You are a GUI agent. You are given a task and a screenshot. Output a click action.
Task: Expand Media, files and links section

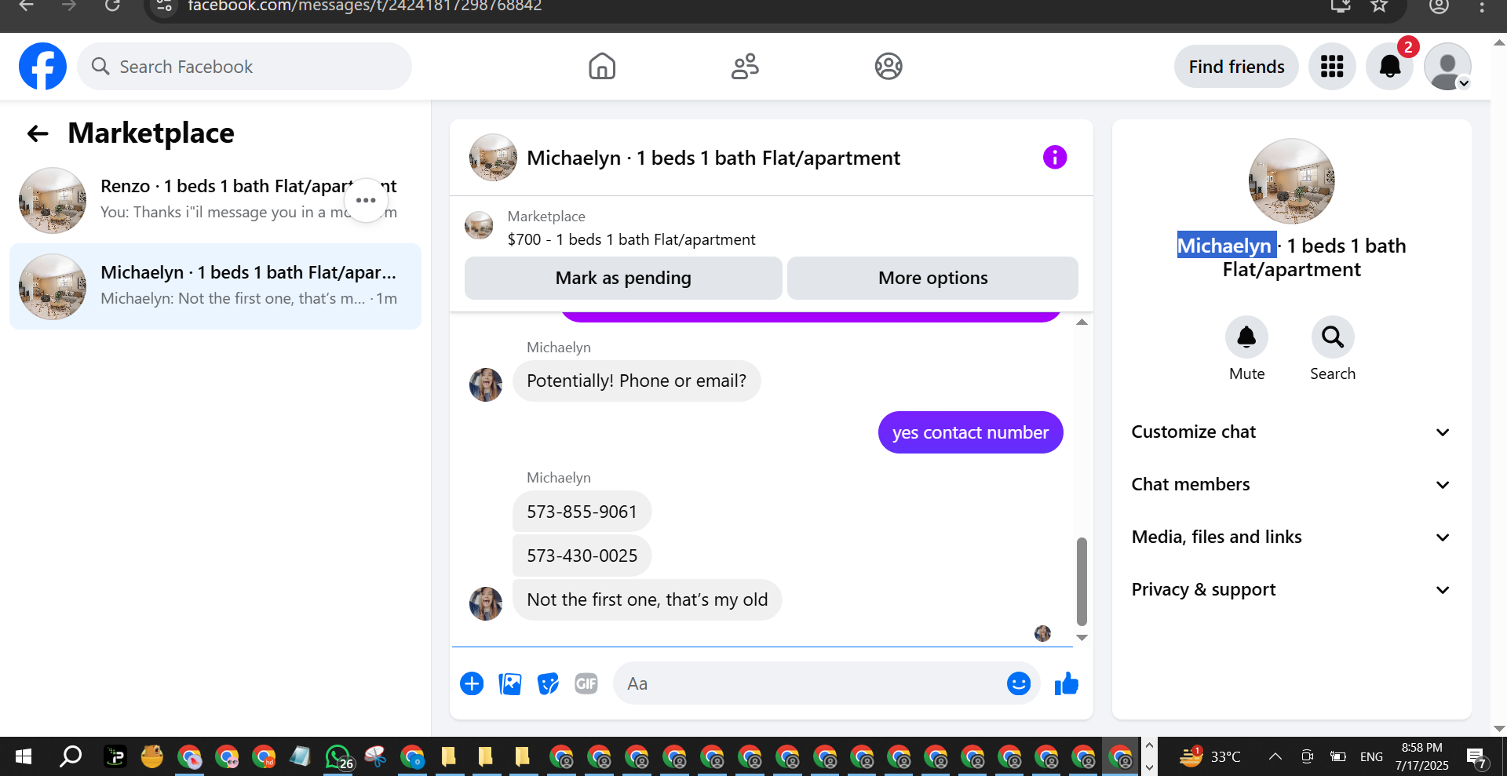[x=1291, y=537]
